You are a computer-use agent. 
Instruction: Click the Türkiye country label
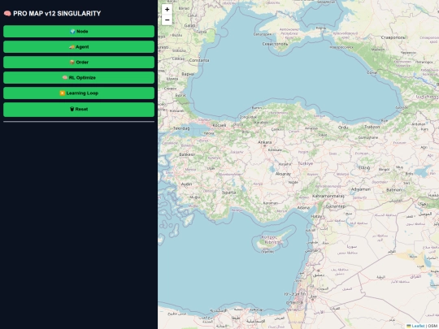[305, 163]
